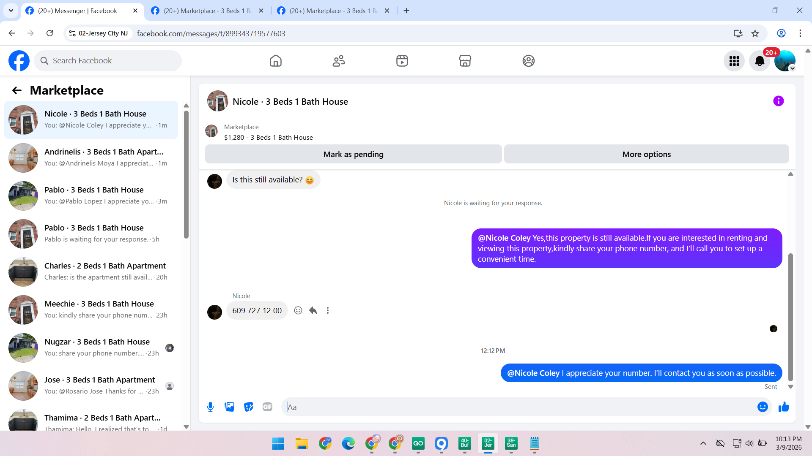The image size is (812, 456).
Task: Open the emoji picker in message box
Action: point(762,407)
